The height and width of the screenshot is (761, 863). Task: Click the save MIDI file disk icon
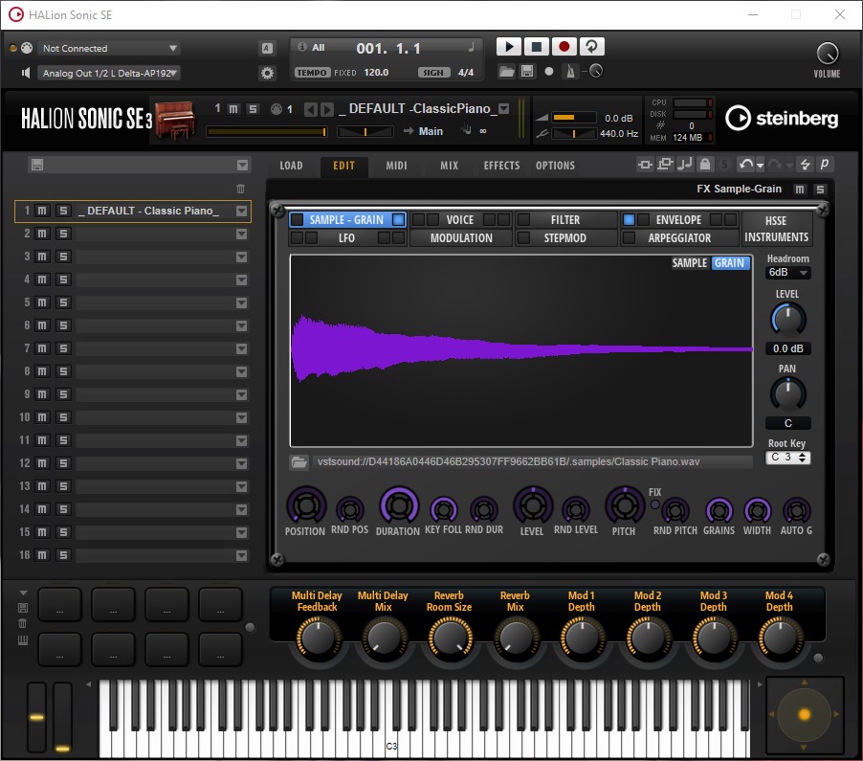point(527,71)
